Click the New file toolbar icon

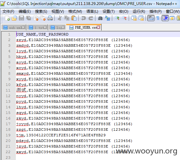7,18
